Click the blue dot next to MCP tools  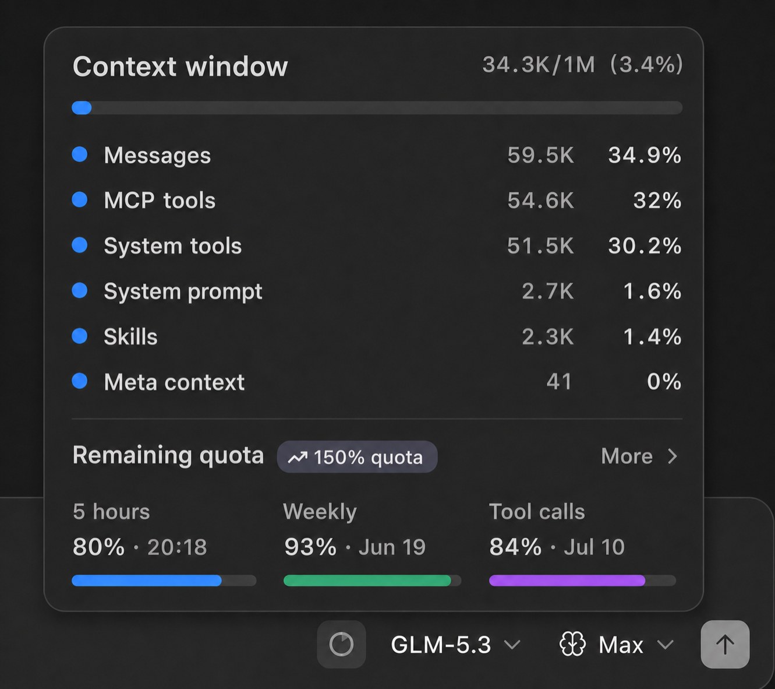point(80,200)
